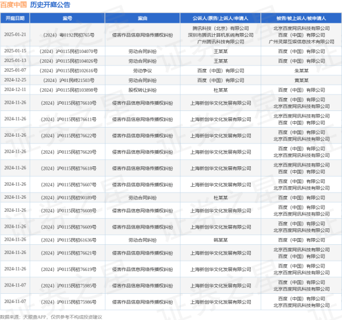Select the 案由 column header

click(142, 18)
